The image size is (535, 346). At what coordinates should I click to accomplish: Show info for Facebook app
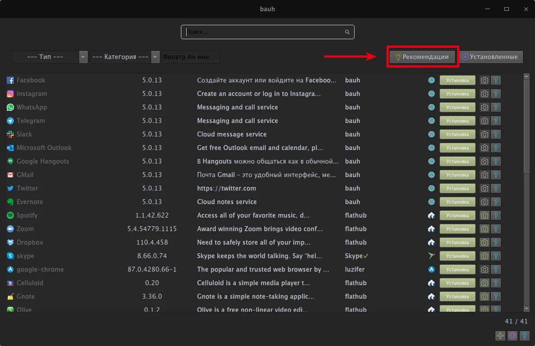(496, 80)
